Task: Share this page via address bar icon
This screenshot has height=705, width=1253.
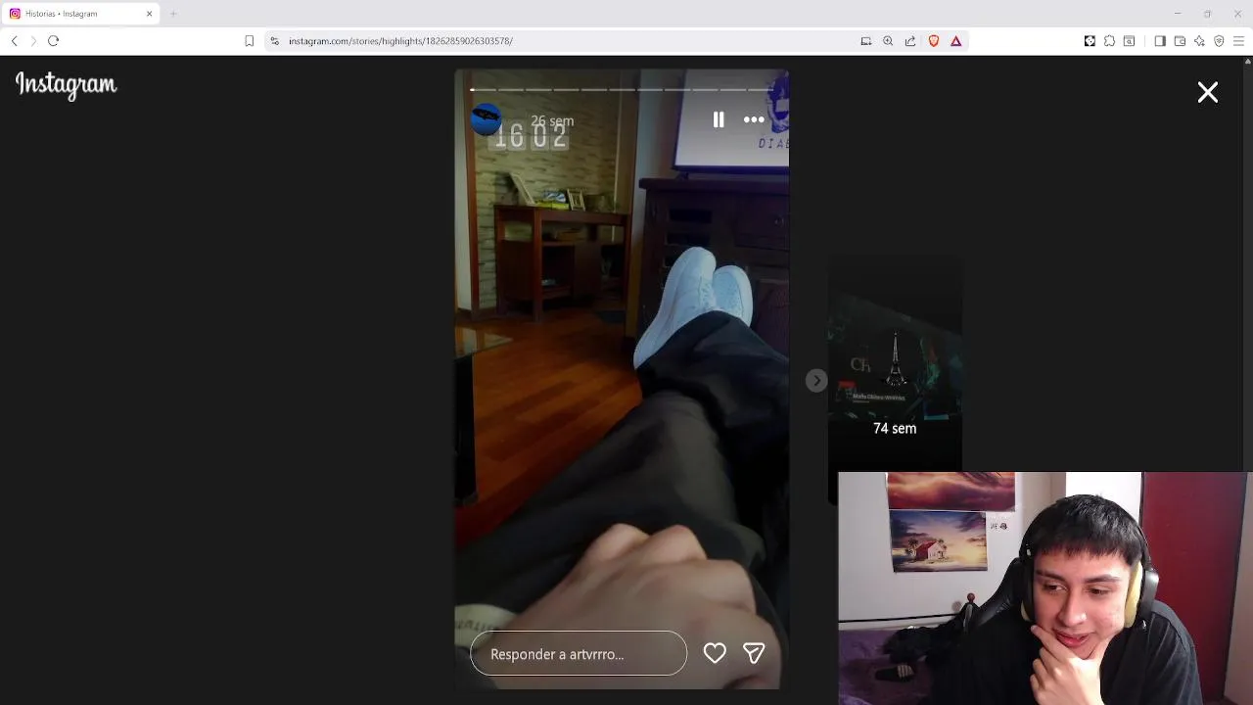Action: [x=910, y=41]
